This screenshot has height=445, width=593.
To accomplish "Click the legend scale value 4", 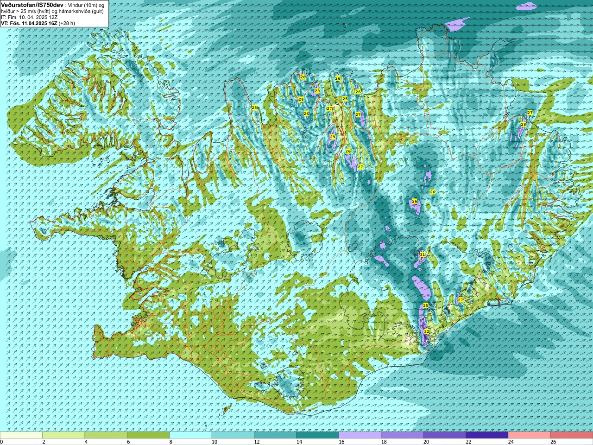I will (86, 442).
